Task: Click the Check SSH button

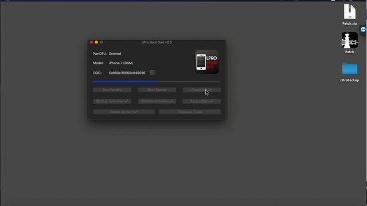Action: pos(201,90)
